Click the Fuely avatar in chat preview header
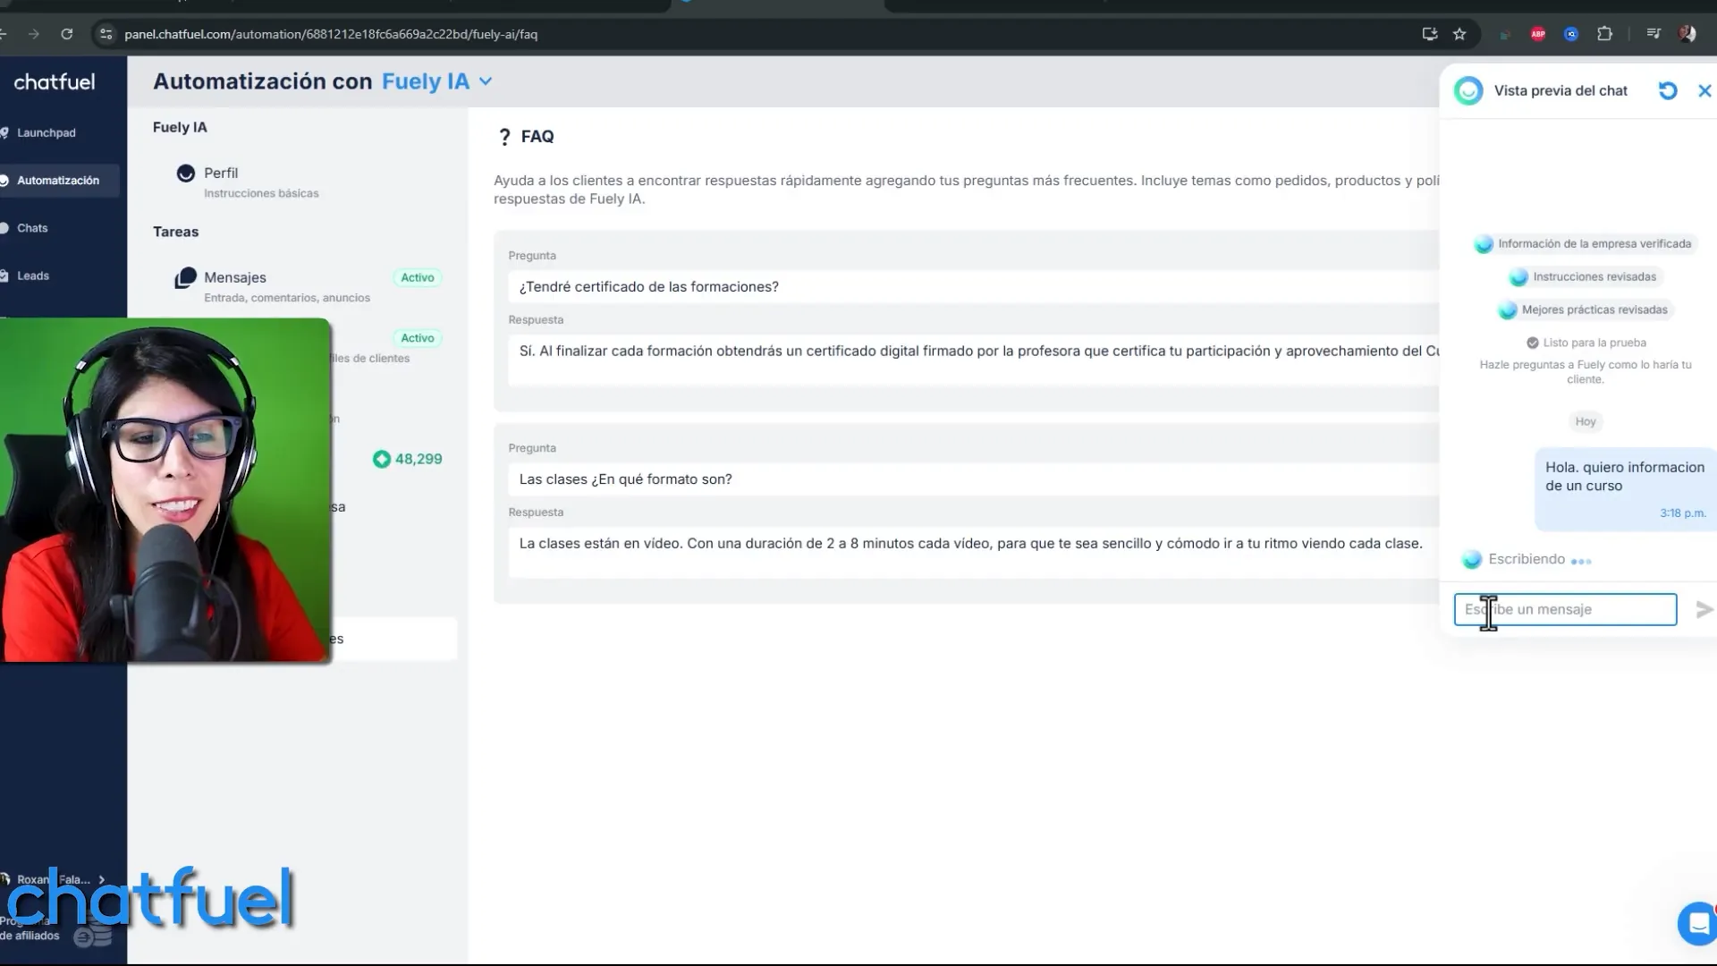The image size is (1717, 966). [1468, 90]
